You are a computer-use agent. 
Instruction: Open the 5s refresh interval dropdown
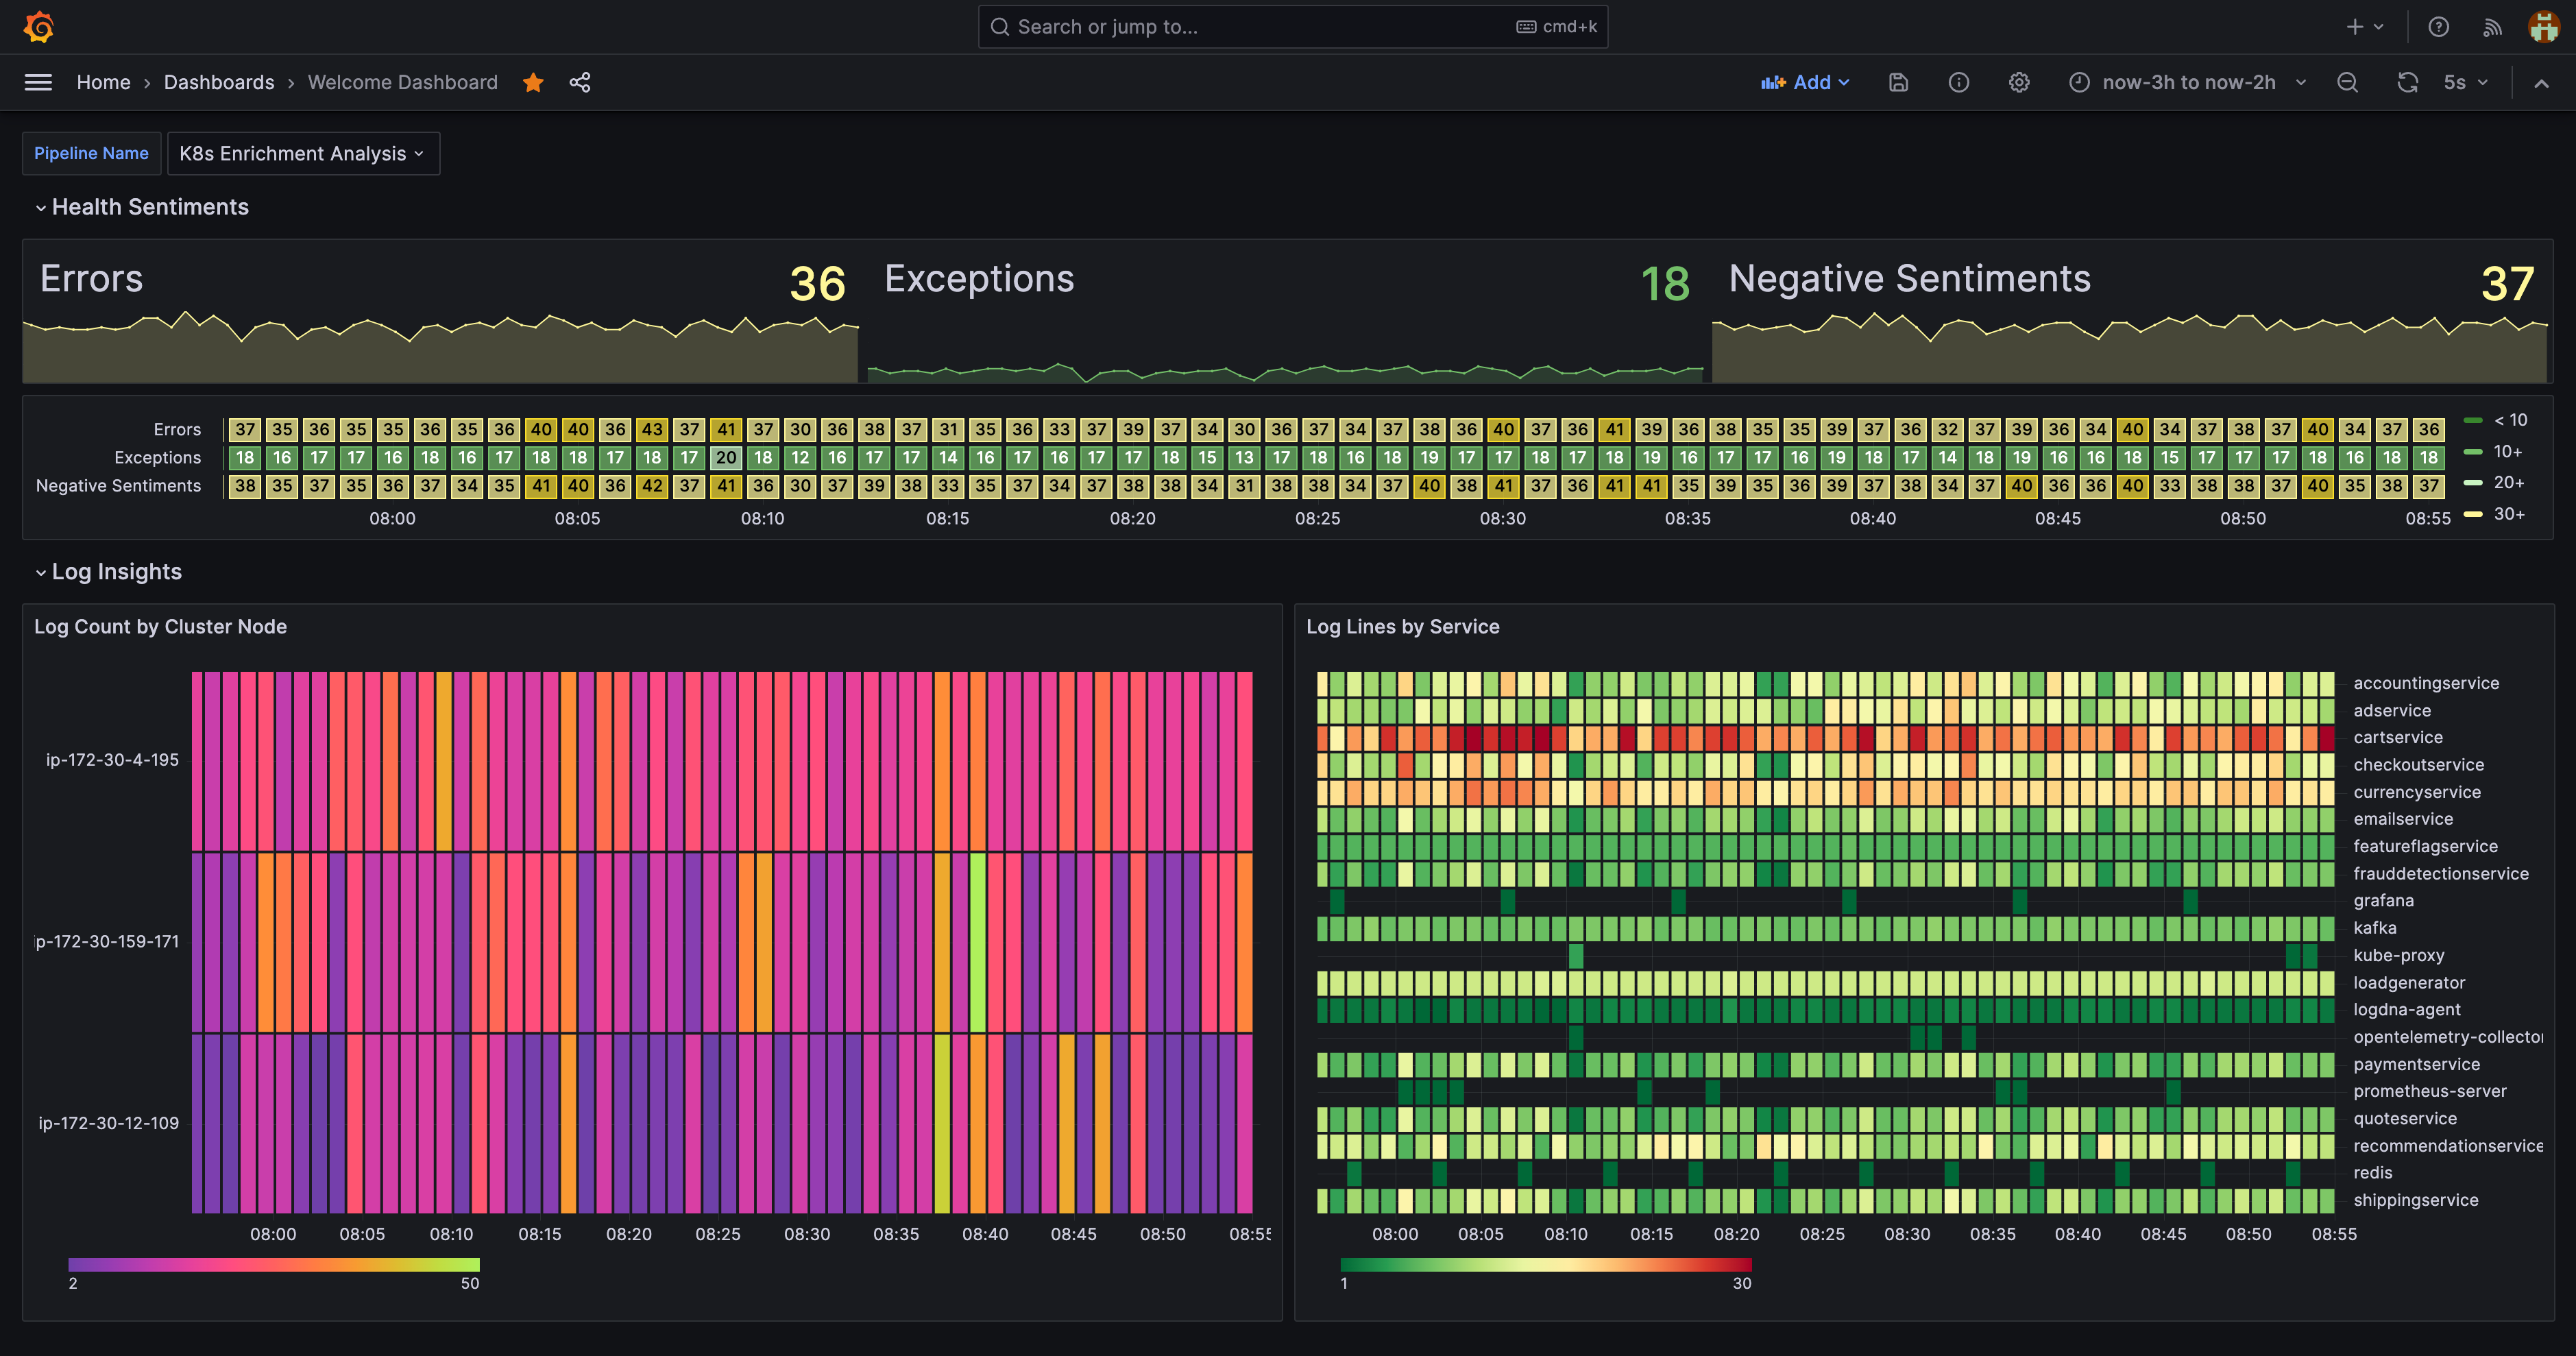click(x=2466, y=82)
